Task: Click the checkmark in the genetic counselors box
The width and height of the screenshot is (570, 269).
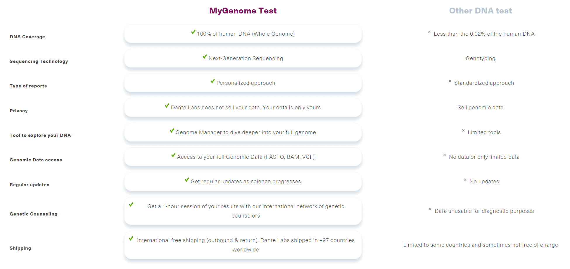Action: 131,205
